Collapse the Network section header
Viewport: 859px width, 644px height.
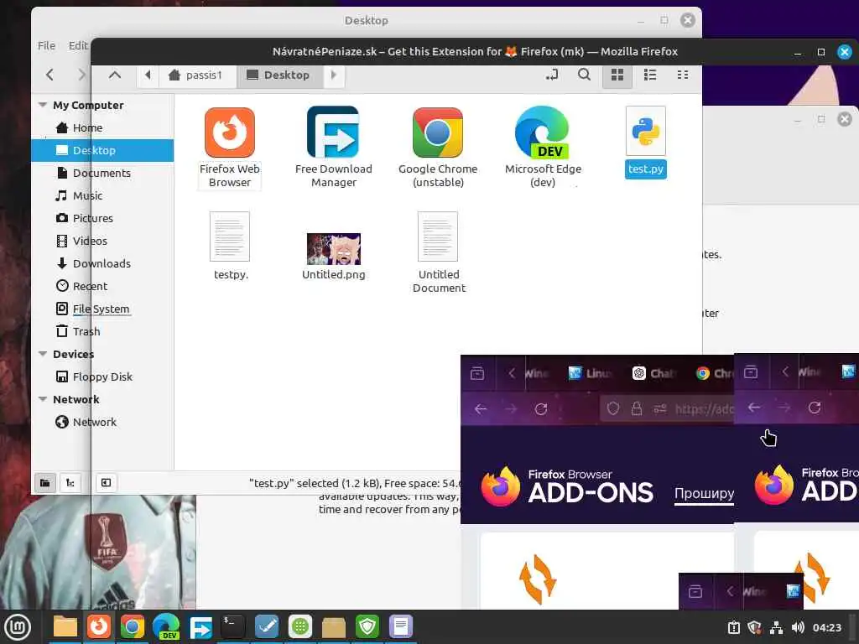point(43,399)
